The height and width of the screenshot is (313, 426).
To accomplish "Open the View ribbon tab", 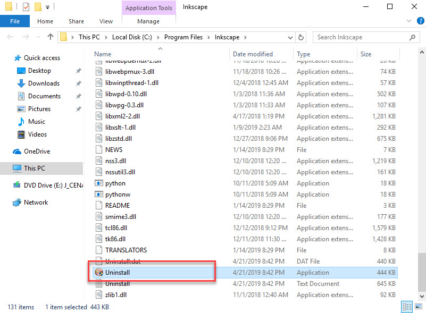I will (106, 21).
